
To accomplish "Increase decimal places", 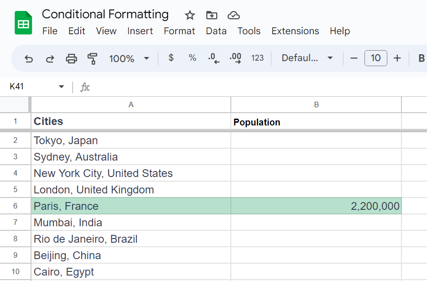I will click(235, 58).
